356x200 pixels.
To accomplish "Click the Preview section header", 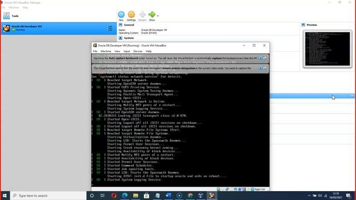I will click(311, 25).
